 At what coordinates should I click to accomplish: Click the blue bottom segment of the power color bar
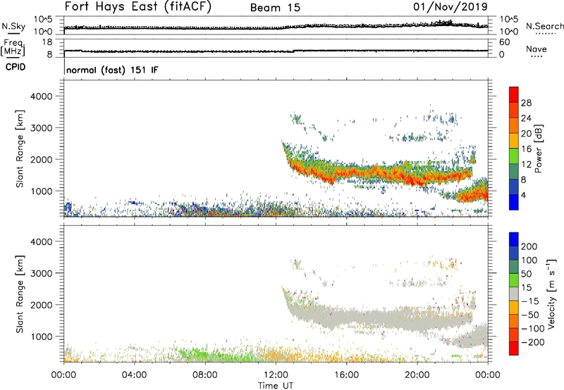pyautogui.click(x=514, y=202)
